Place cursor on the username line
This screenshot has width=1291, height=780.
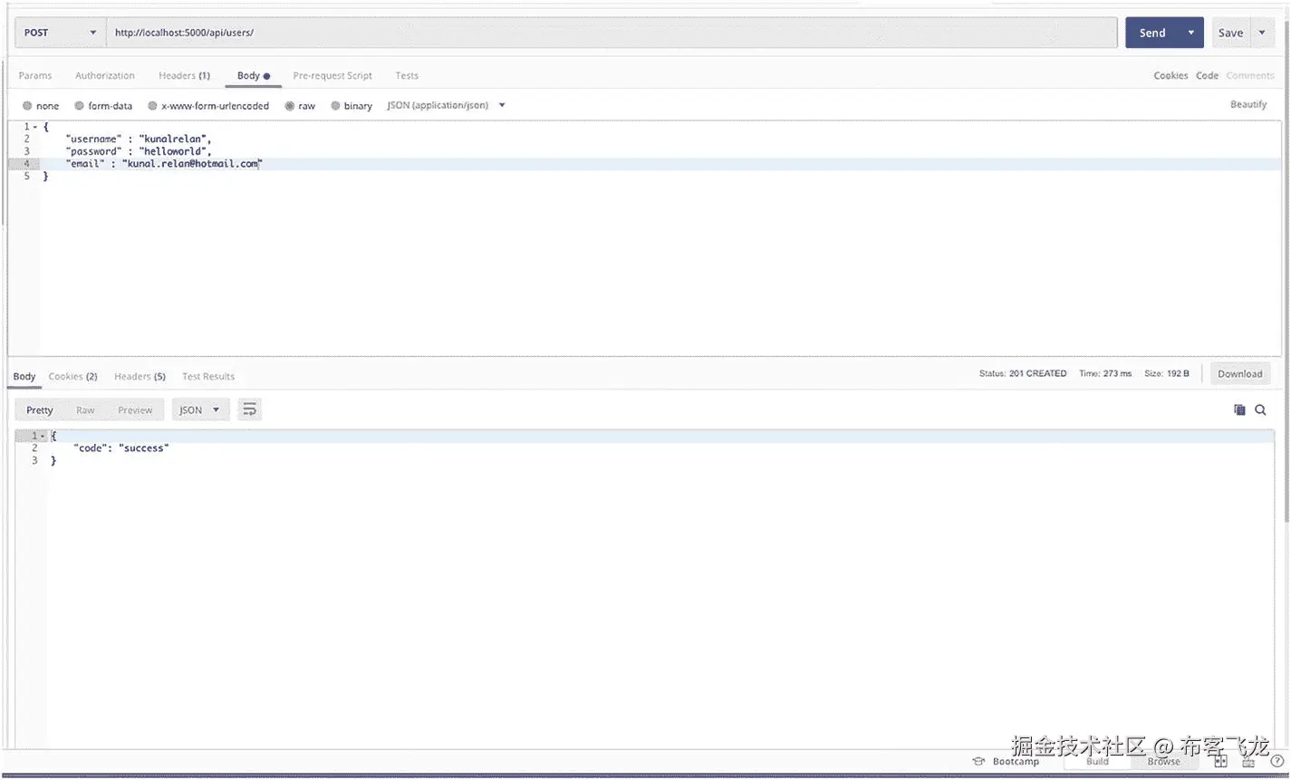tap(139, 140)
